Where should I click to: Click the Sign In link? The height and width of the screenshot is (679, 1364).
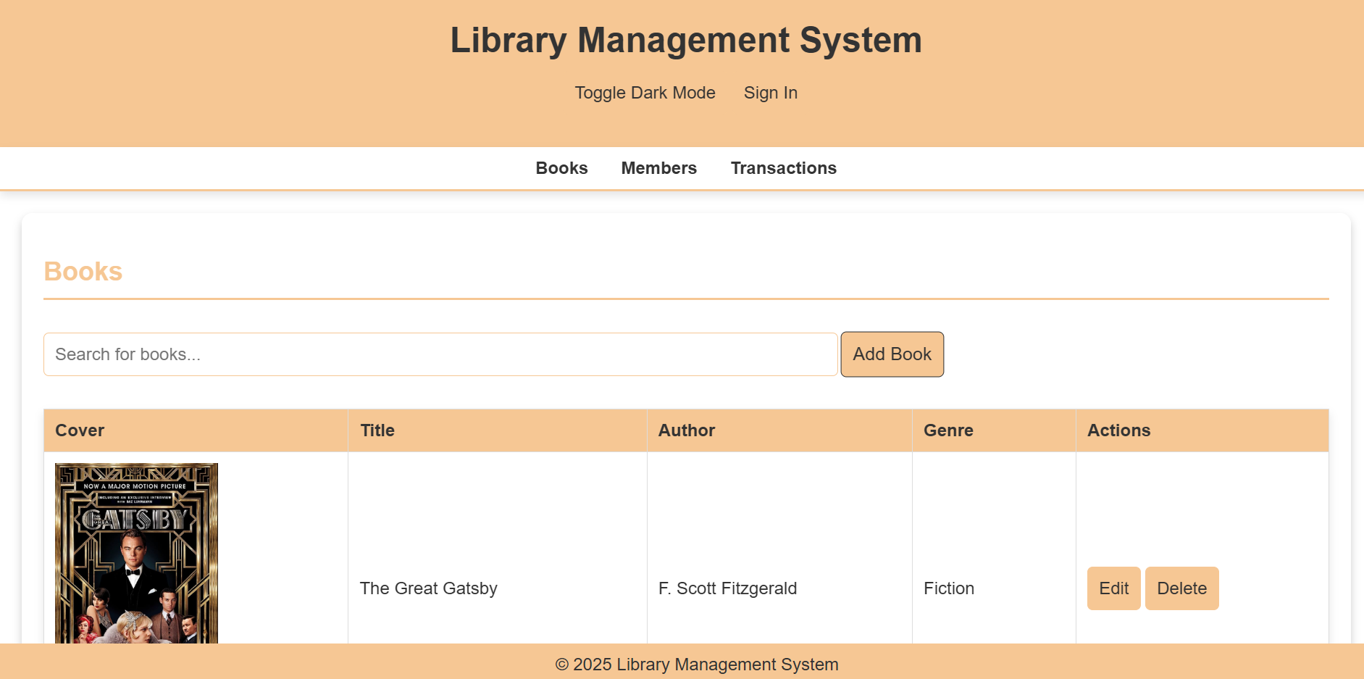(770, 93)
